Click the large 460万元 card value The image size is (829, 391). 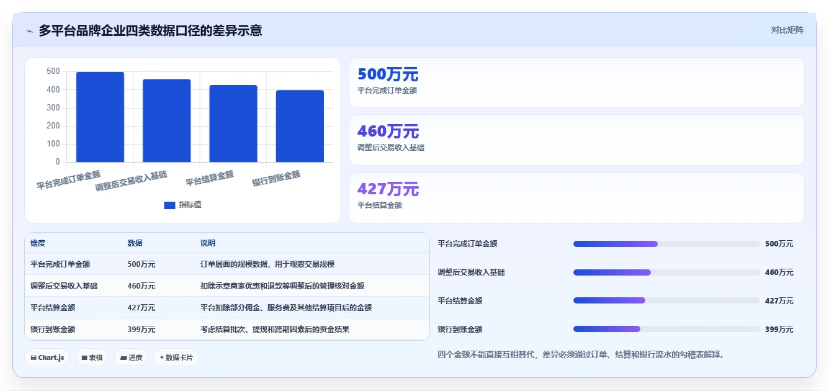[388, 132]
